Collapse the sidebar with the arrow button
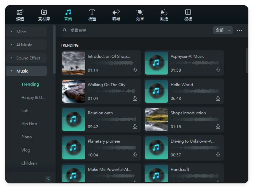Image resolution: width=253 pixels, height=188 pixels. (x=48, y=179)
